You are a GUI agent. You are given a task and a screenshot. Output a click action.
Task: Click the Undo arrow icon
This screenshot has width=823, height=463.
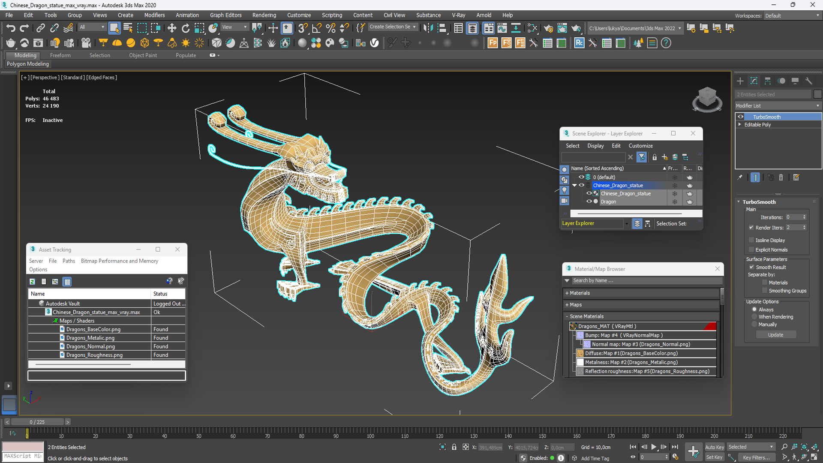point(11,28)
